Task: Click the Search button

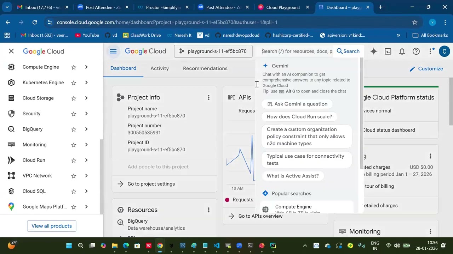Action: (348, 51)
